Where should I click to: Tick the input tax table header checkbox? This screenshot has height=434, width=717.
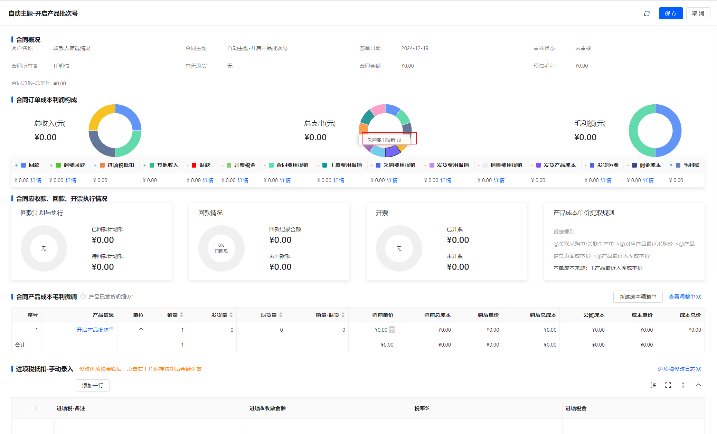(x=32, y=408)
